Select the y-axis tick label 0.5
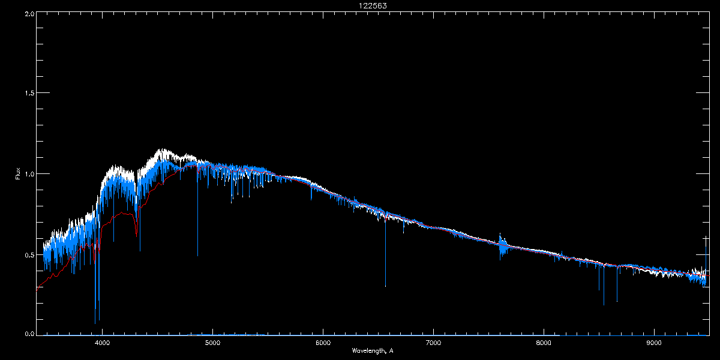This screenshot has height=360, width=720. pos(29,254)
